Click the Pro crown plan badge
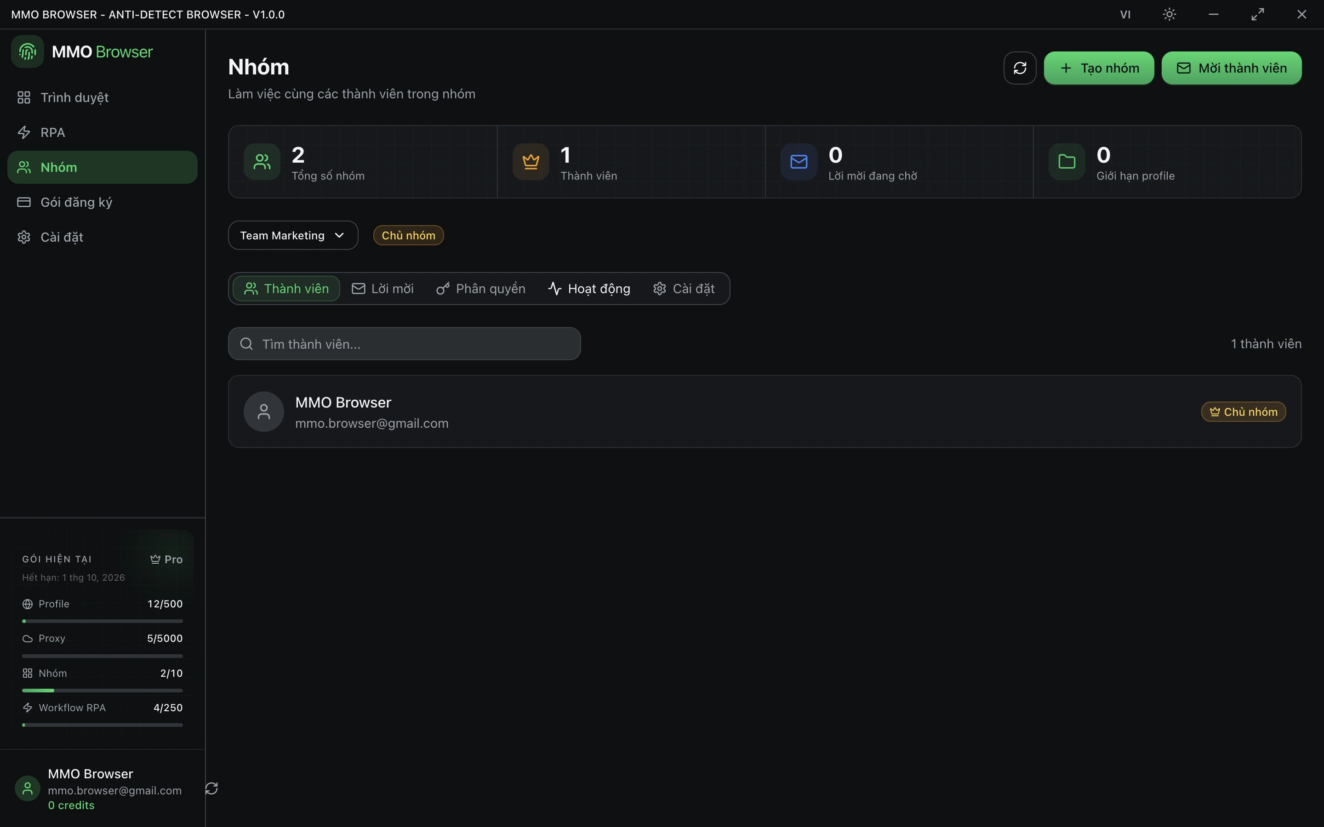The width and height of the screenshot is (1324, 827). click(166, 559)
